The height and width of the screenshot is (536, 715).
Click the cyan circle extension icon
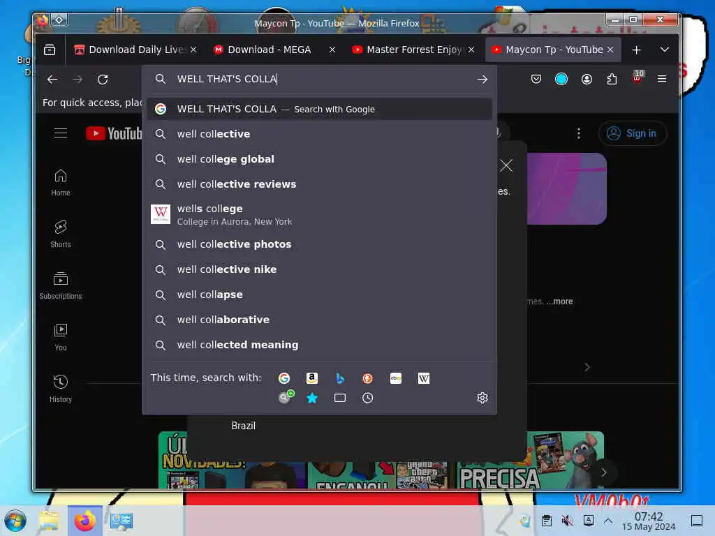[561, 80]
